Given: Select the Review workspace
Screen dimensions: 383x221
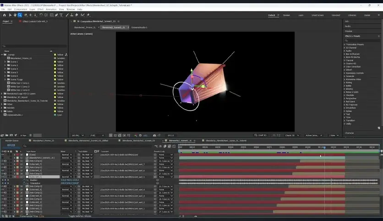Looking at the screenshot, I should click(286, 15).
